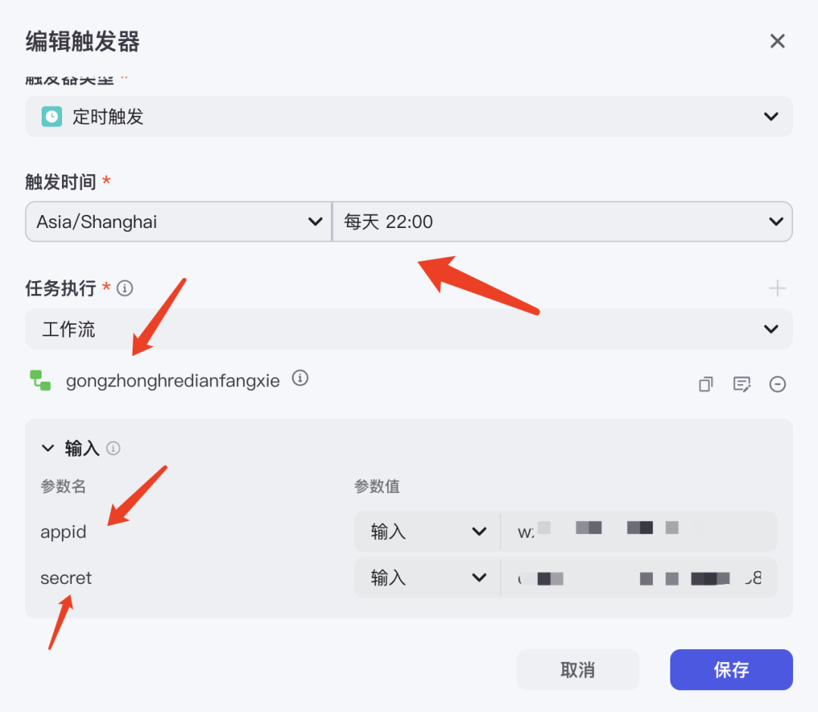Image resolution: width=818 pixels, height=712 pixels.
Task: Copy the workflow using the copy icon
Action: coord(706,385)
